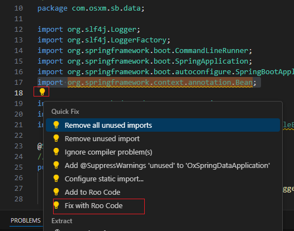Click the lightbulb beside Add to Roo Code
294x231 pixels.
click(x=56, y=192)
